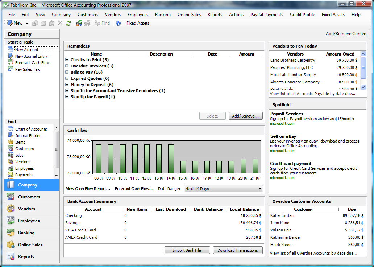Switch to the Online Sales navigation pane
This screenshot has height=267, width=374.
pos(32,245)
